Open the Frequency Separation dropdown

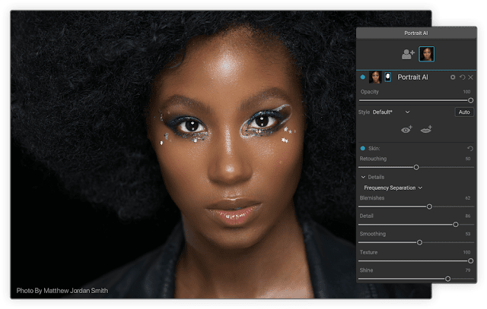393,188
